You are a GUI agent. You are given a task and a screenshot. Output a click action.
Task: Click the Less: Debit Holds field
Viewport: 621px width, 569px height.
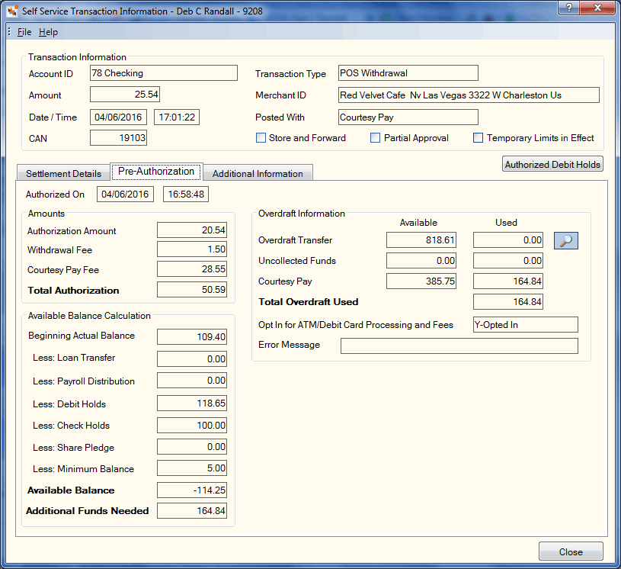tap(192, 403)
